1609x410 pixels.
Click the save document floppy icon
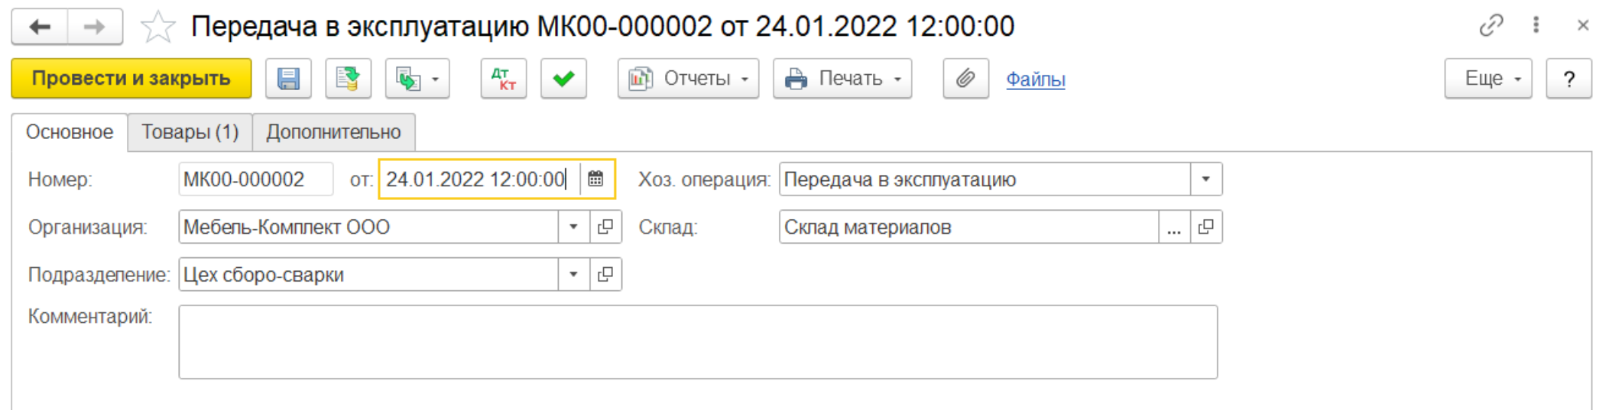pos(288,79)
